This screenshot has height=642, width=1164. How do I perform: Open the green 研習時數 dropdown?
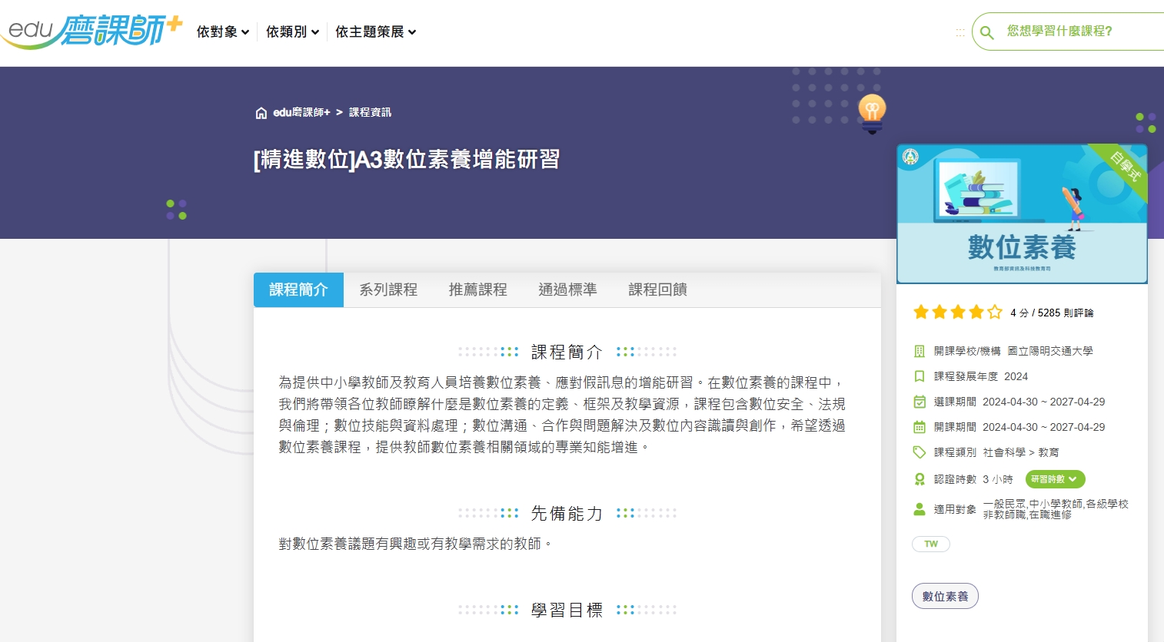(1055, 479)
